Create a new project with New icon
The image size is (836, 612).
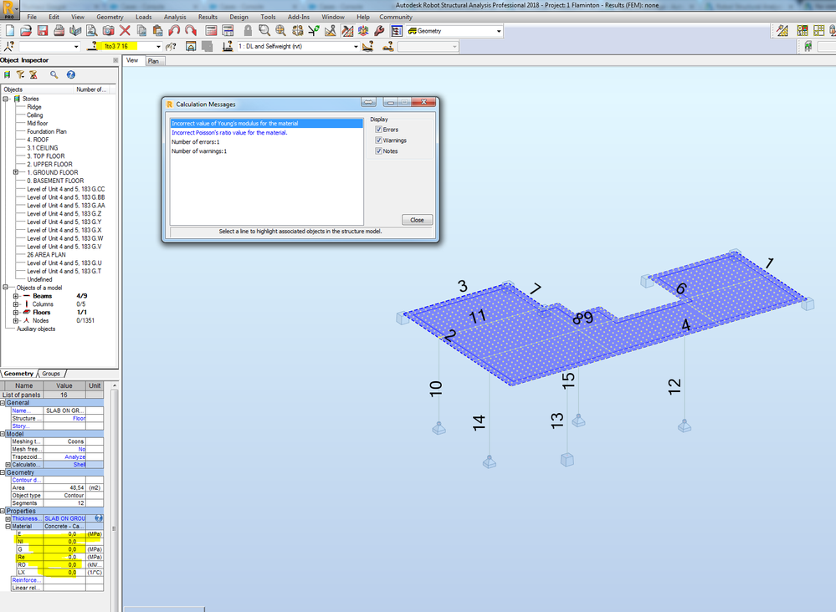click(x=10, y=31)
